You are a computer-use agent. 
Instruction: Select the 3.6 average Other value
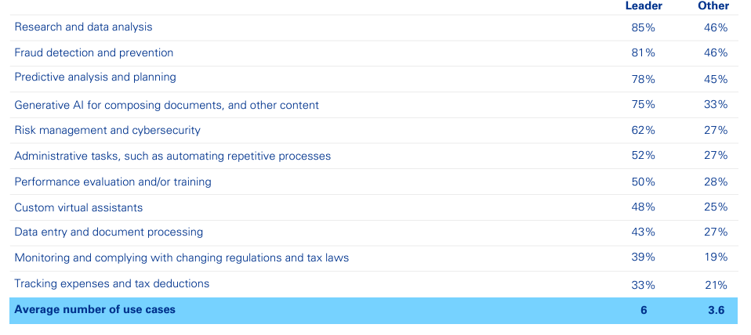click(715, 310)
